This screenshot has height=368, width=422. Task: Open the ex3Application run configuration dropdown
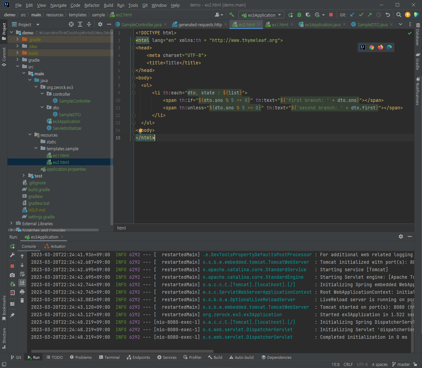tap(261, 15)
